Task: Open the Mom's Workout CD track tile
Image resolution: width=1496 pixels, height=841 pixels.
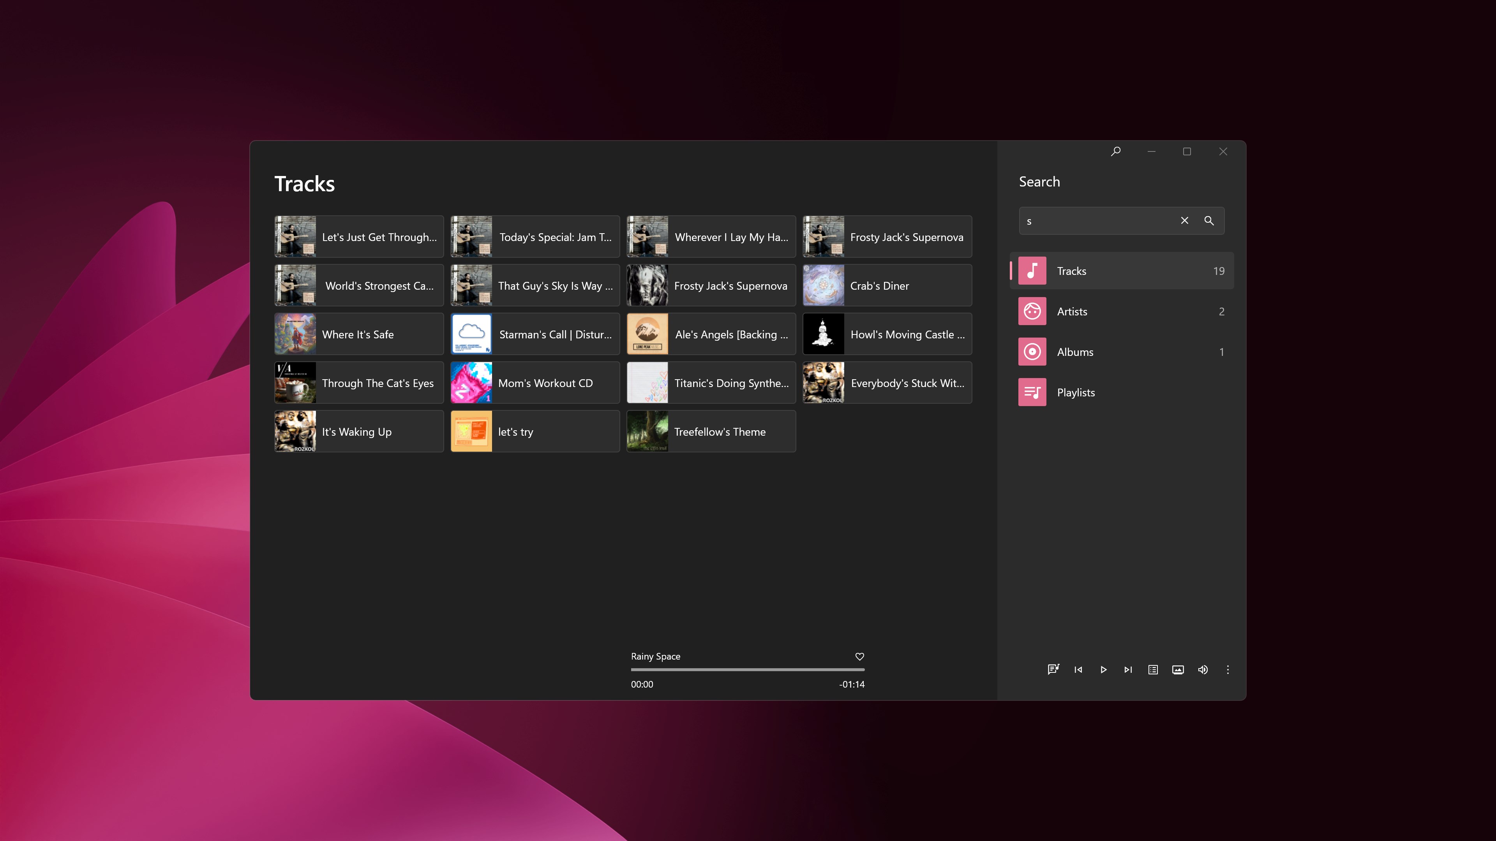Action: [535, 383]
